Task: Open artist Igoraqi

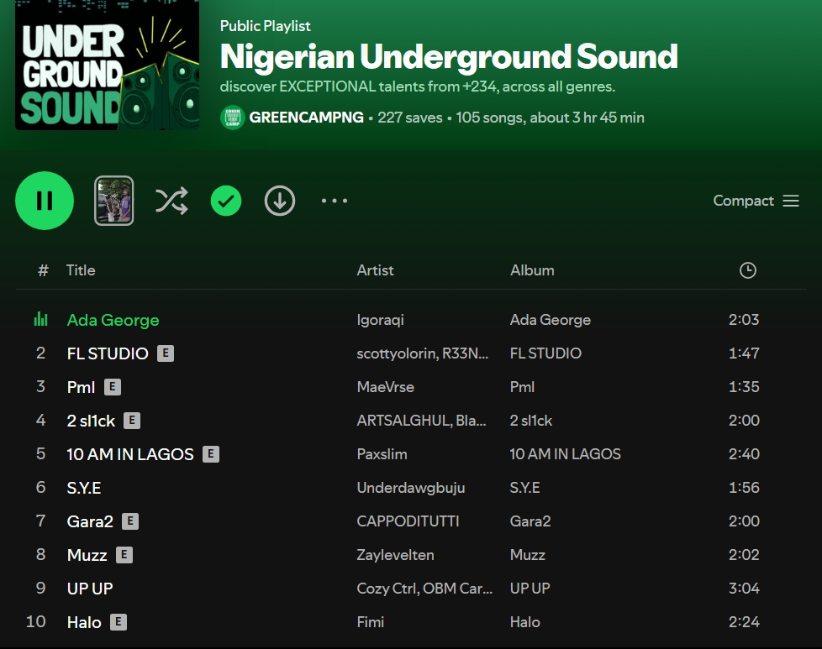Action: click(x=380, y=320)
